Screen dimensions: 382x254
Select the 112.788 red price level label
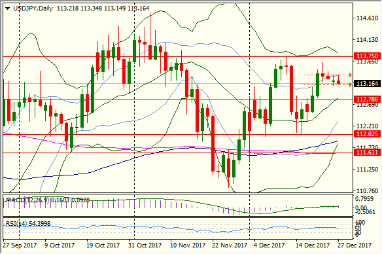pos(367,100)
